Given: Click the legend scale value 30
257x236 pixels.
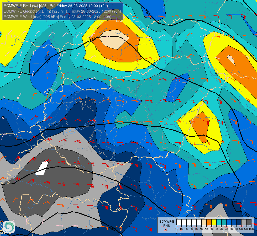Looking at the screenshot, I should 191,229.
